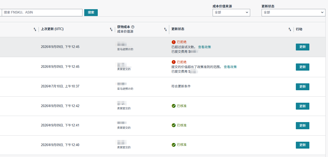Viewport: 328px width, 157px height.
Task: Click 卖家提交的 in the 下午12:42 row
Action: click(124, 108)
